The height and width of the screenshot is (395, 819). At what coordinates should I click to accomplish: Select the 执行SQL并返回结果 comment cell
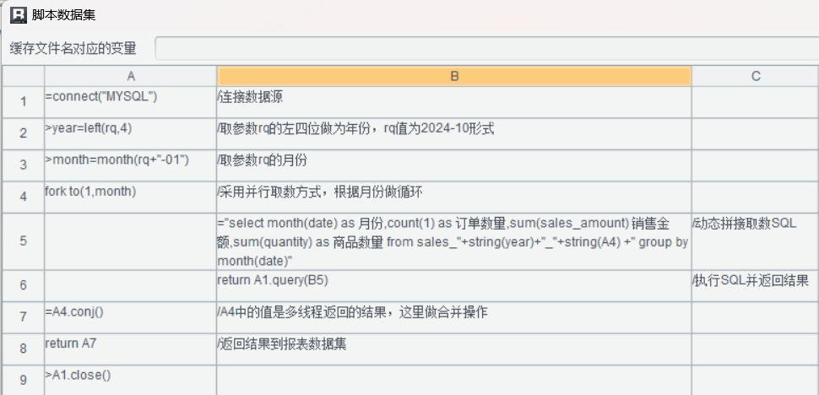pos(755,285)
